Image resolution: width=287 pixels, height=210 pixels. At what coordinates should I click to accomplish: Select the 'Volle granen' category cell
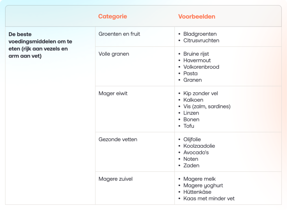click(x=114, y=54)
